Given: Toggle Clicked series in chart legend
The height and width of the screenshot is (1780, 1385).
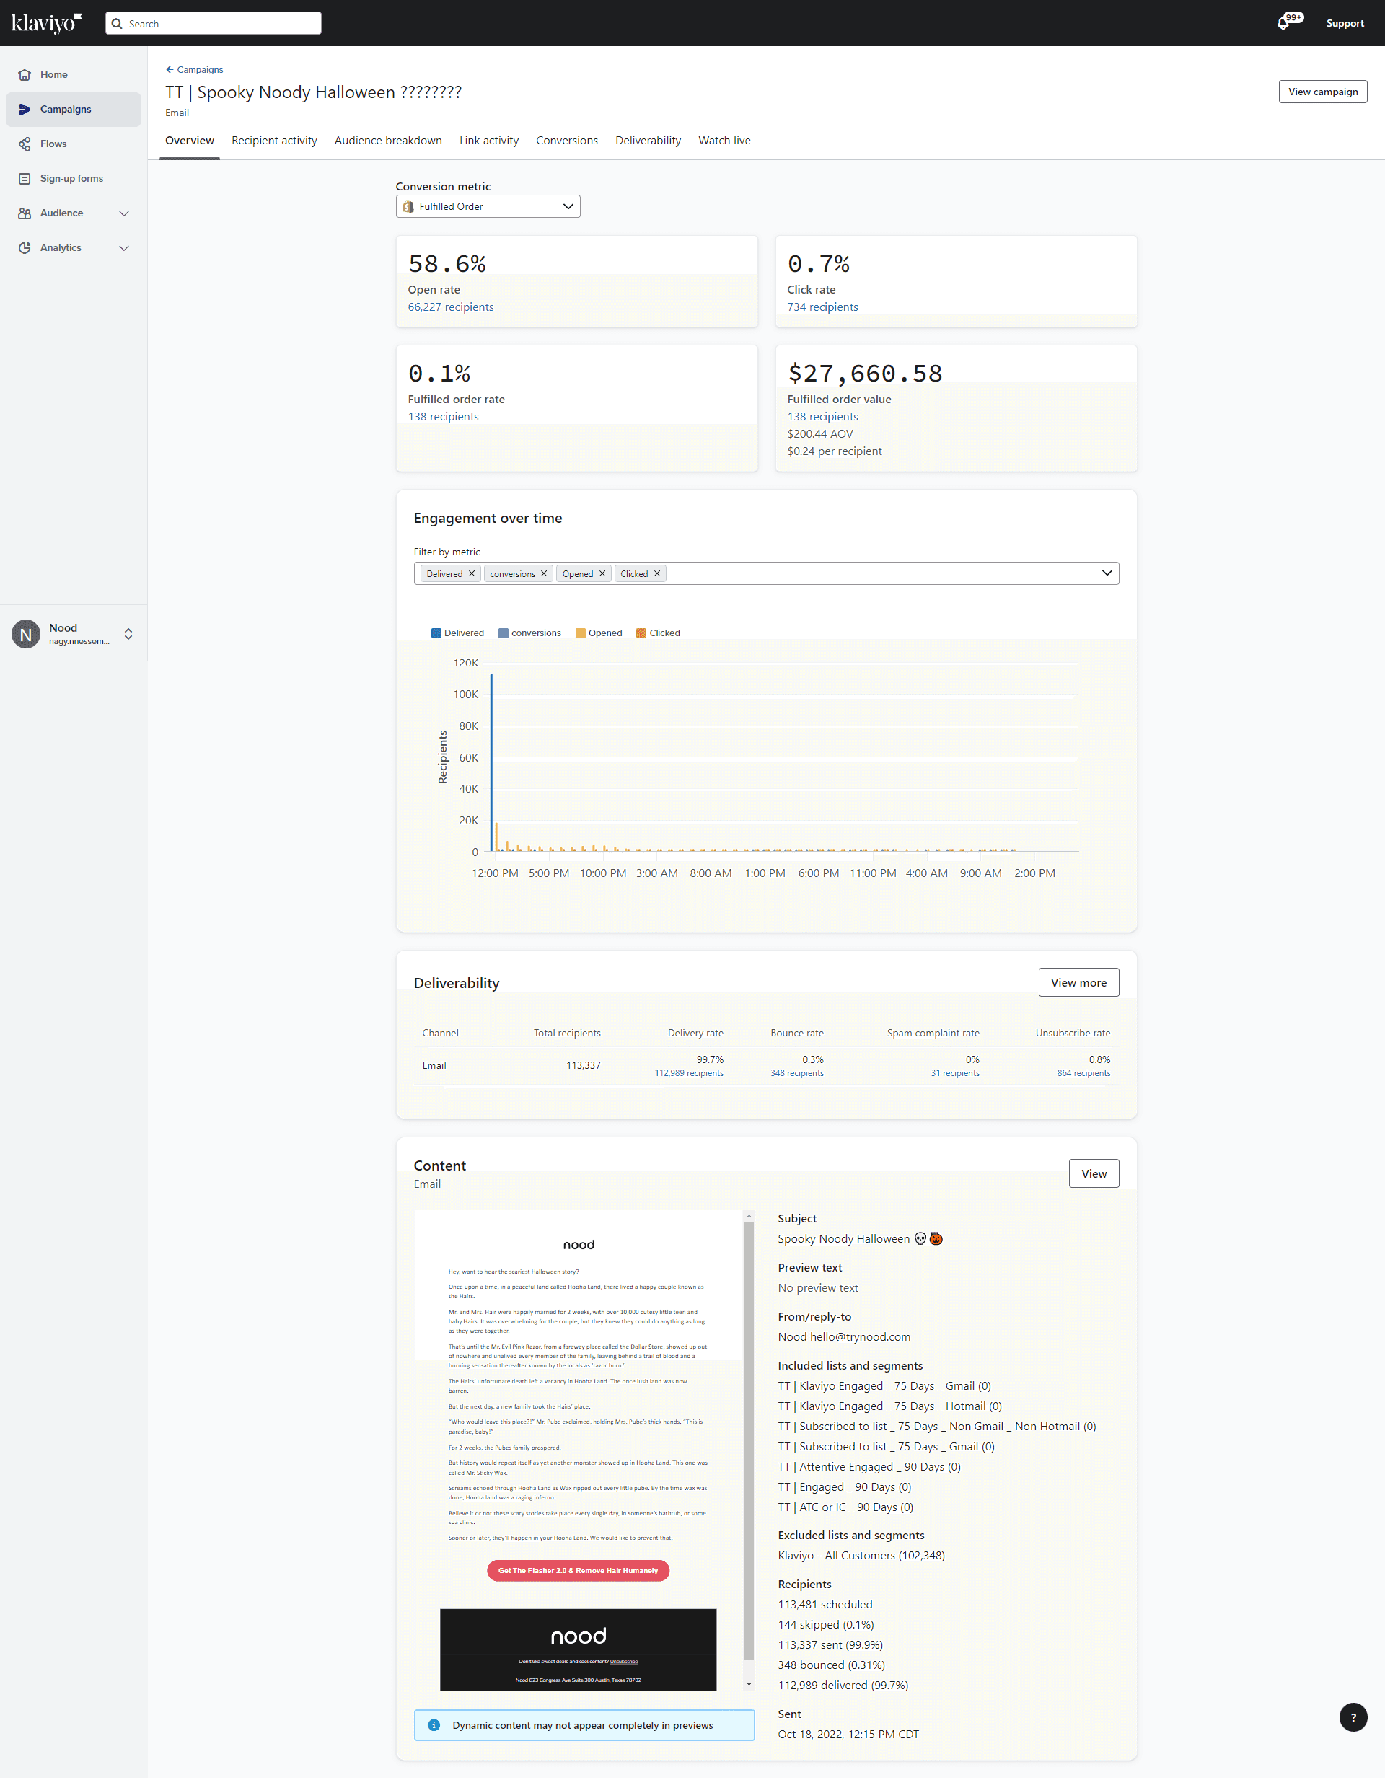Looking at the screenshot, I should tap(658, 633).
